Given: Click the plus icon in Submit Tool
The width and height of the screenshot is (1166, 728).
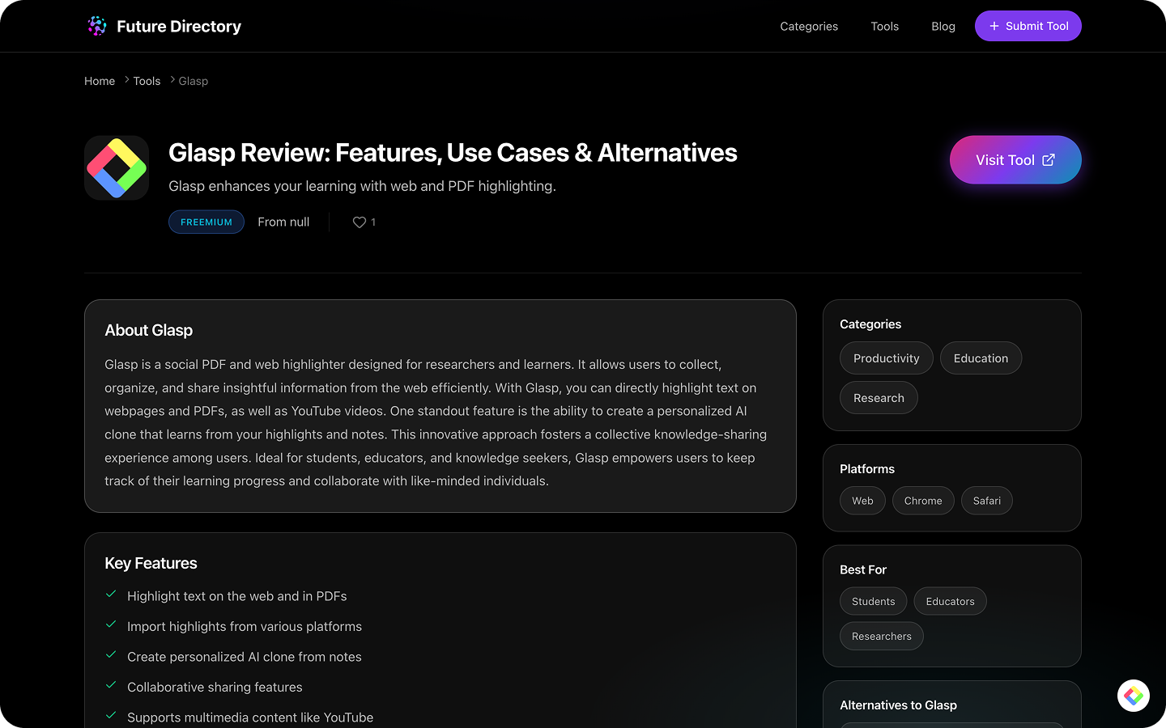Looking at the screenshot, I should point(994,26).
